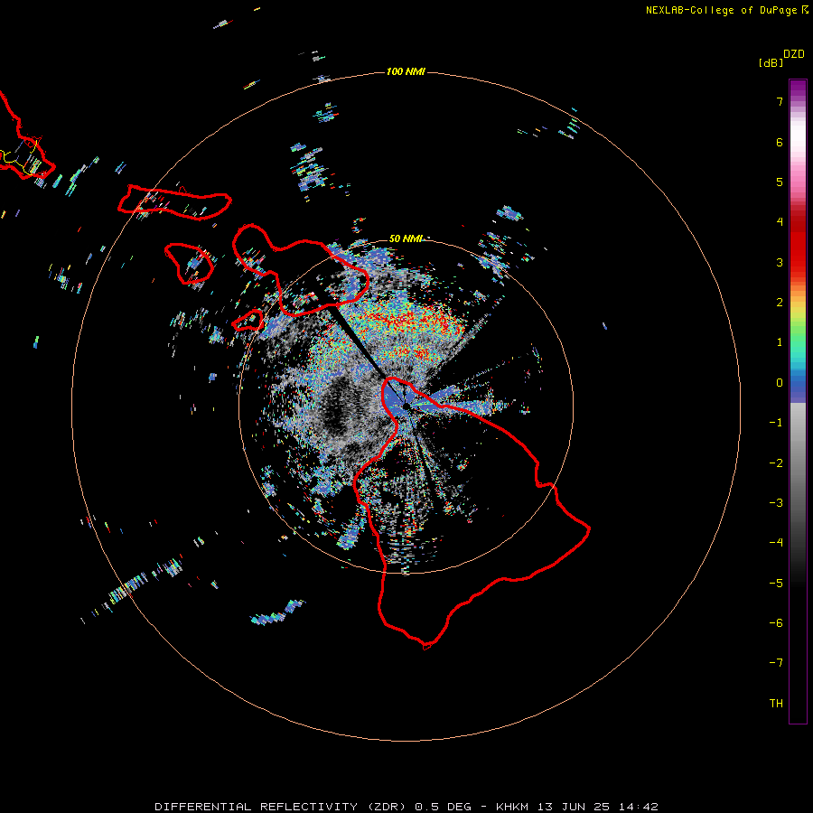Click the dark gray negative-ZDR patch west of radar
Image resolution: width=813 pixels, height=813 pixels.
pyautogui.click(x=337, y=406)
